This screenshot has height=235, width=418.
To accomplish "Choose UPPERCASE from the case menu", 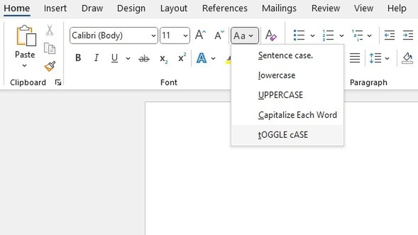I will pyautogui.click(x=280, y=95).
